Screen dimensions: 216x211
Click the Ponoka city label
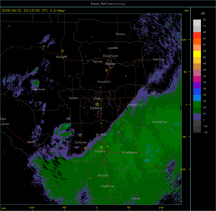tap(120, 34)
